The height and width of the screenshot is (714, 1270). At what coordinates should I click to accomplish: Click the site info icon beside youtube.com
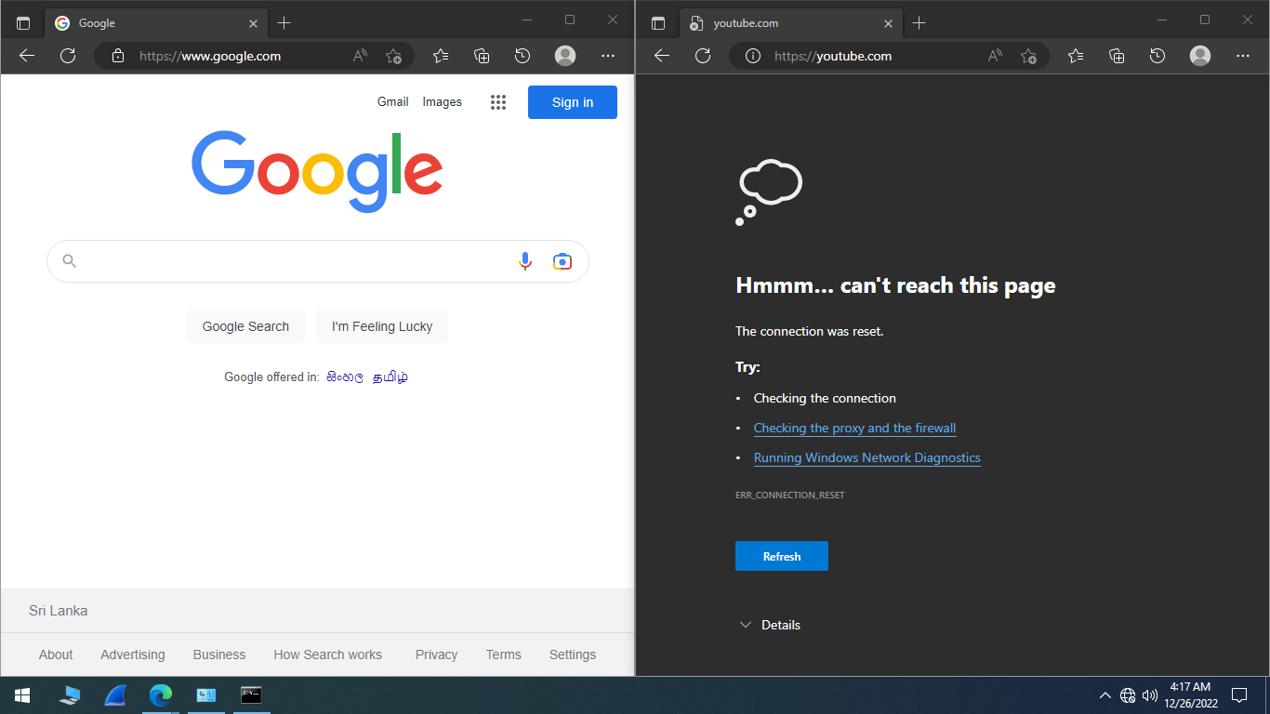[753, 56]
